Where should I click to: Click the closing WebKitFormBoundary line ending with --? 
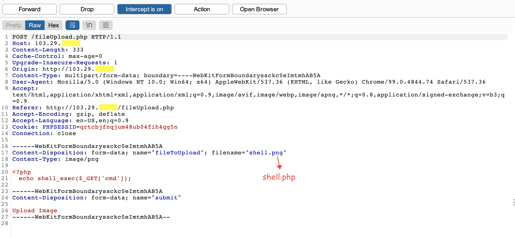click(91, 217)
